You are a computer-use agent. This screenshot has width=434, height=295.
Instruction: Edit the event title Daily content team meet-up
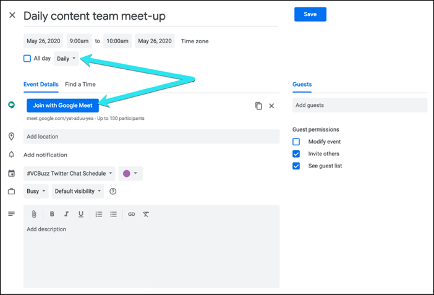[151, 16]
